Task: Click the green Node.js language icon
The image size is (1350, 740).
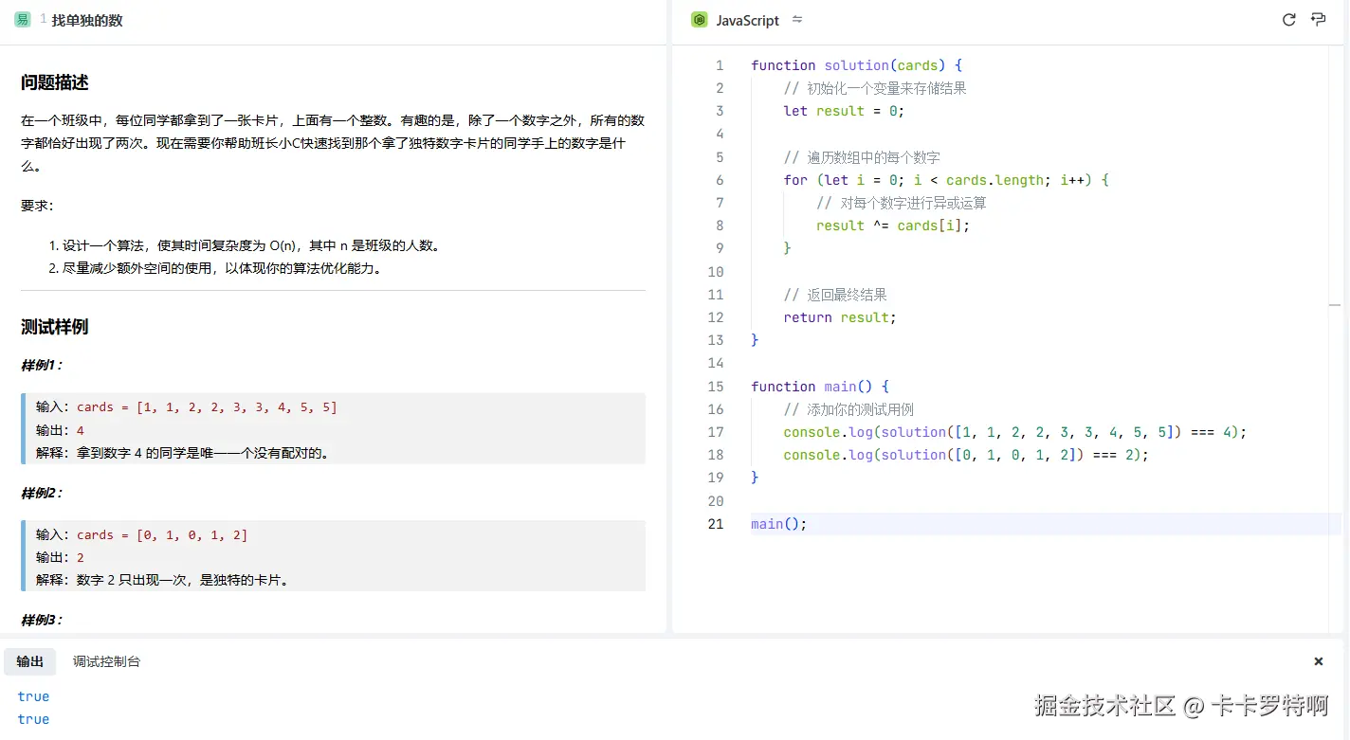Action: click(700, 20)
